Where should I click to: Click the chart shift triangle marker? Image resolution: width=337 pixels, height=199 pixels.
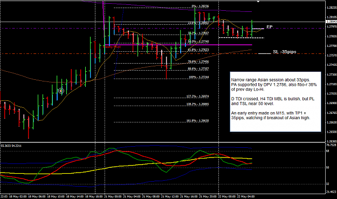(x=258, y=2)
